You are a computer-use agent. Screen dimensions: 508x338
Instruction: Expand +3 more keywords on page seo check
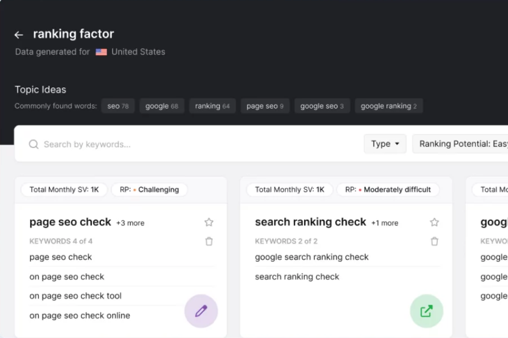[x=130, y=223]
